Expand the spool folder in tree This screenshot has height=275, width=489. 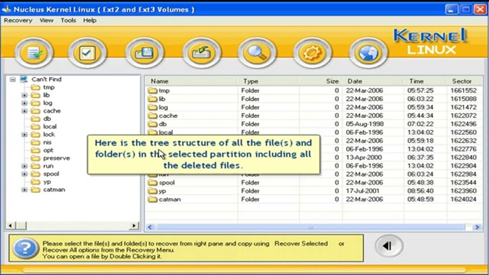click(24, 174)
